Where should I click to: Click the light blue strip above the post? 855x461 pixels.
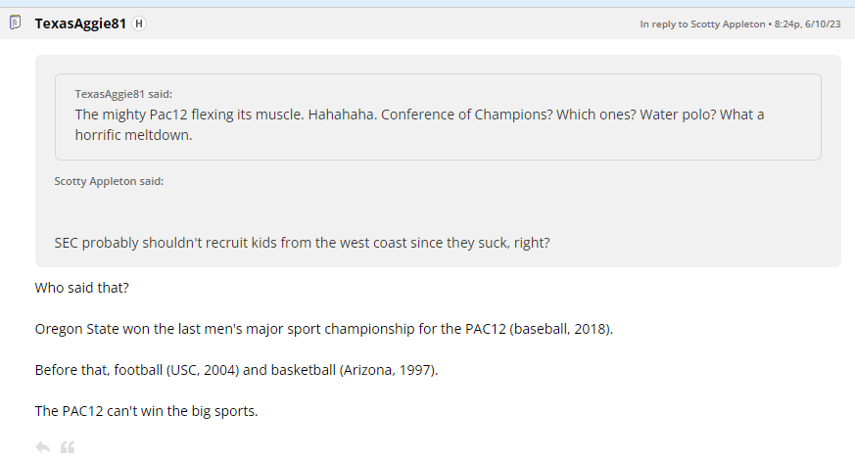coord(427,4)
